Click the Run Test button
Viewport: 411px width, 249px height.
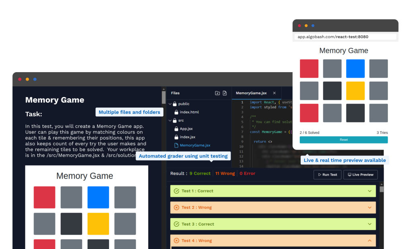pos(327,174)
